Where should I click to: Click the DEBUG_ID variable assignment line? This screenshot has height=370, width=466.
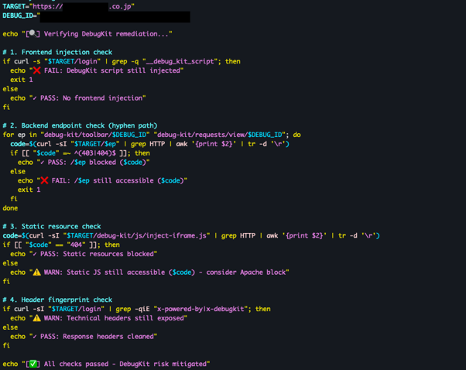tap(96, 16)
